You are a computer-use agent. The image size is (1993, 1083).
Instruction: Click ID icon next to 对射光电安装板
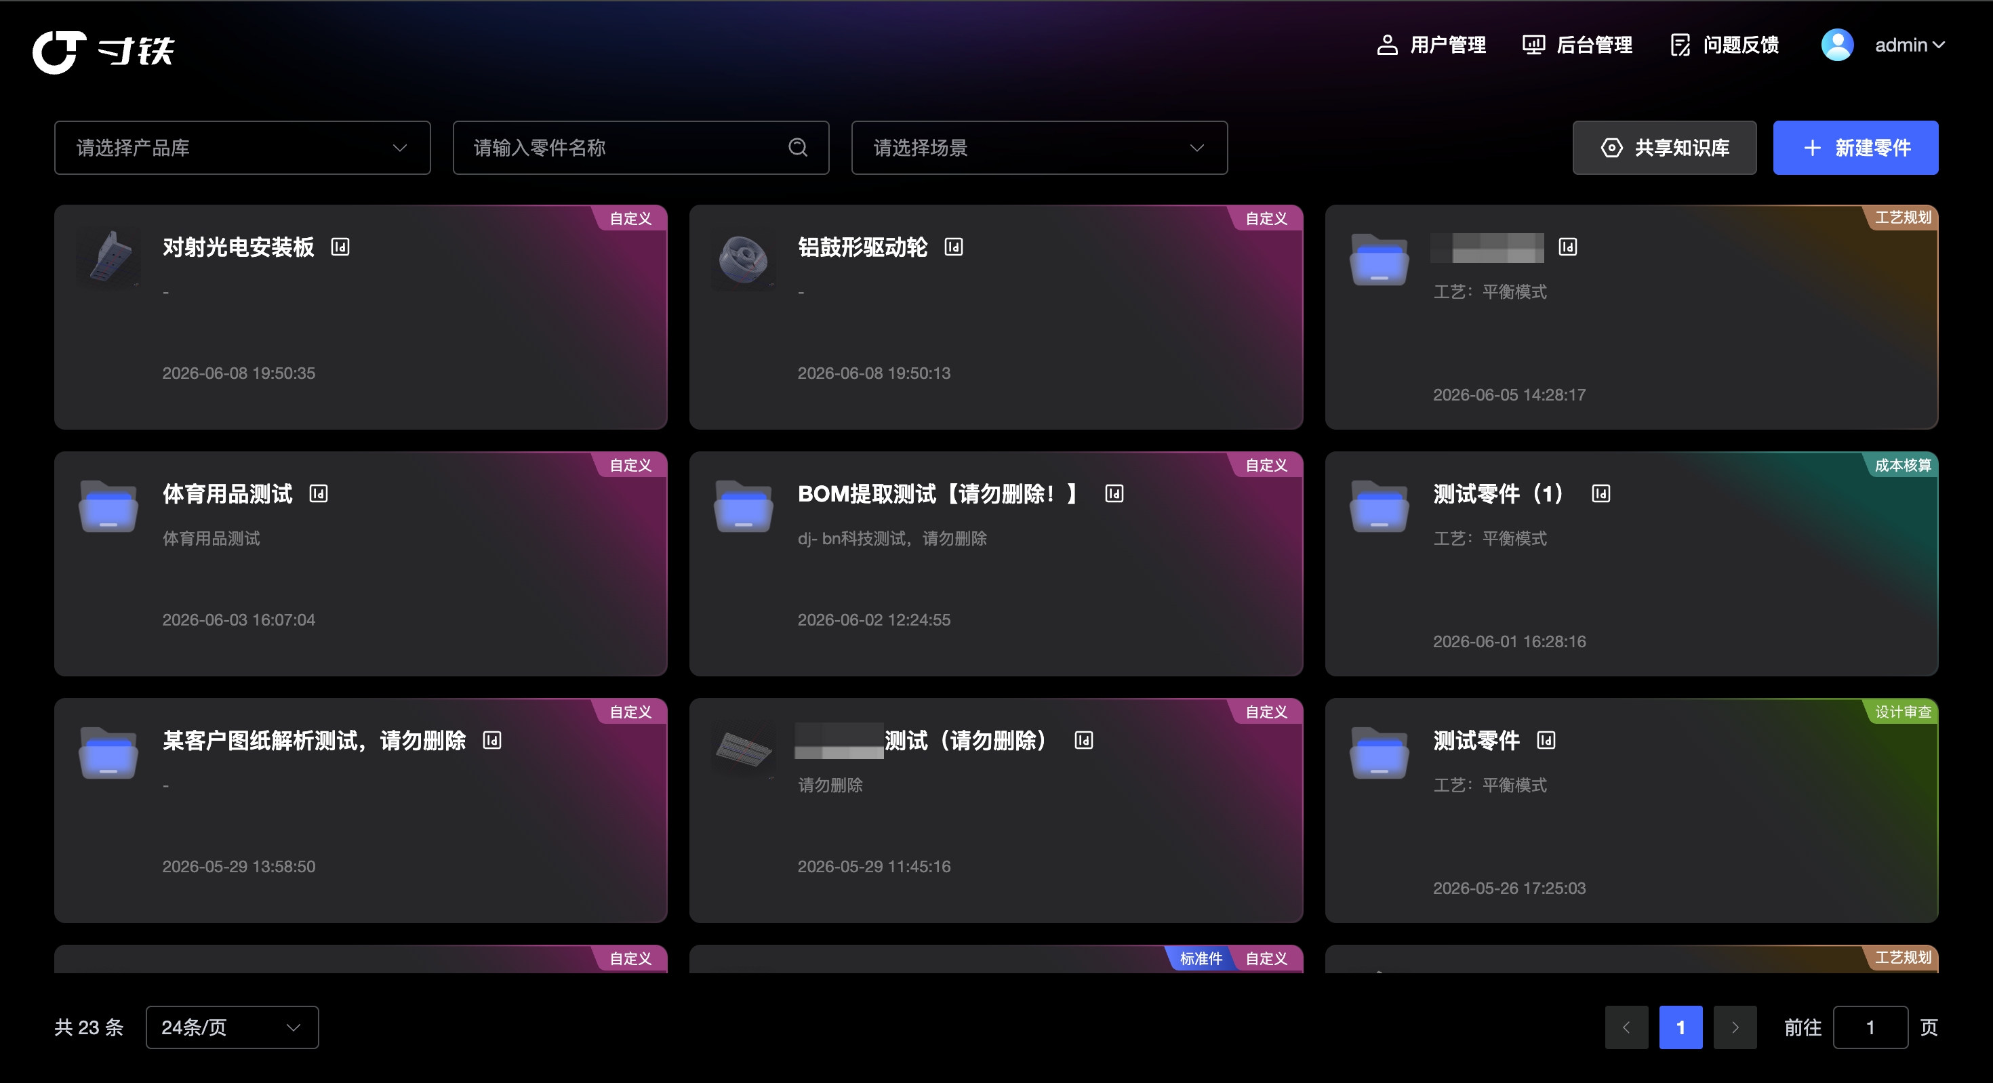click(x=340, y=247)
